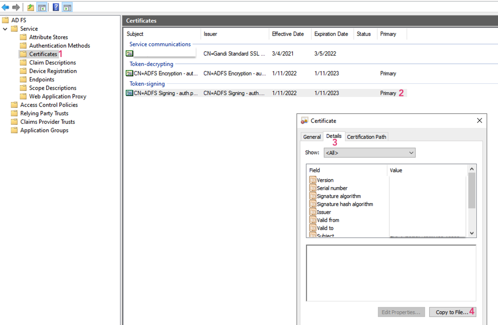Switch to the Certification Path tab
This screenshot has width=498, height=325.
366,136
